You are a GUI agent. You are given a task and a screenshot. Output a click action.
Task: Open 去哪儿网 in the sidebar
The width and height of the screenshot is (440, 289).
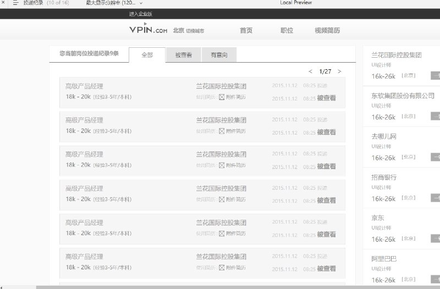tap(383, 136)
